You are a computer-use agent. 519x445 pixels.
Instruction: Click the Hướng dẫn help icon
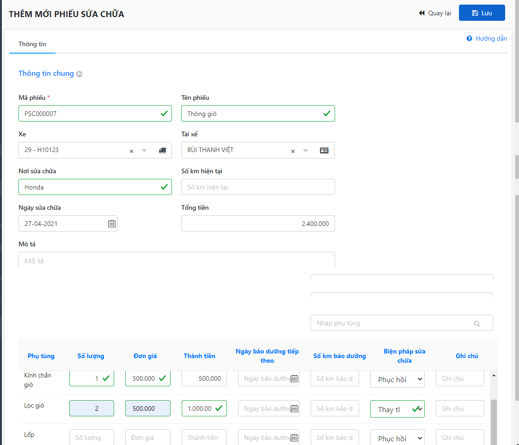click(469, 39)
